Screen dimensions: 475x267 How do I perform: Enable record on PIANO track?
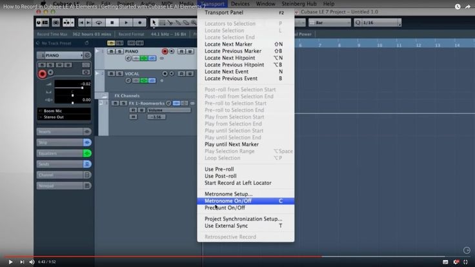pos(165,52)
